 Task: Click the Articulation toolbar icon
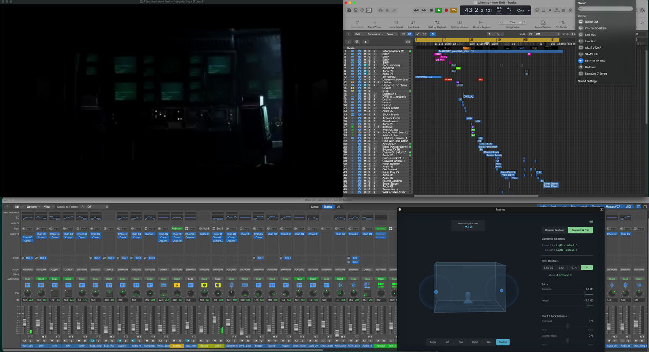click(x=358, y=22)
